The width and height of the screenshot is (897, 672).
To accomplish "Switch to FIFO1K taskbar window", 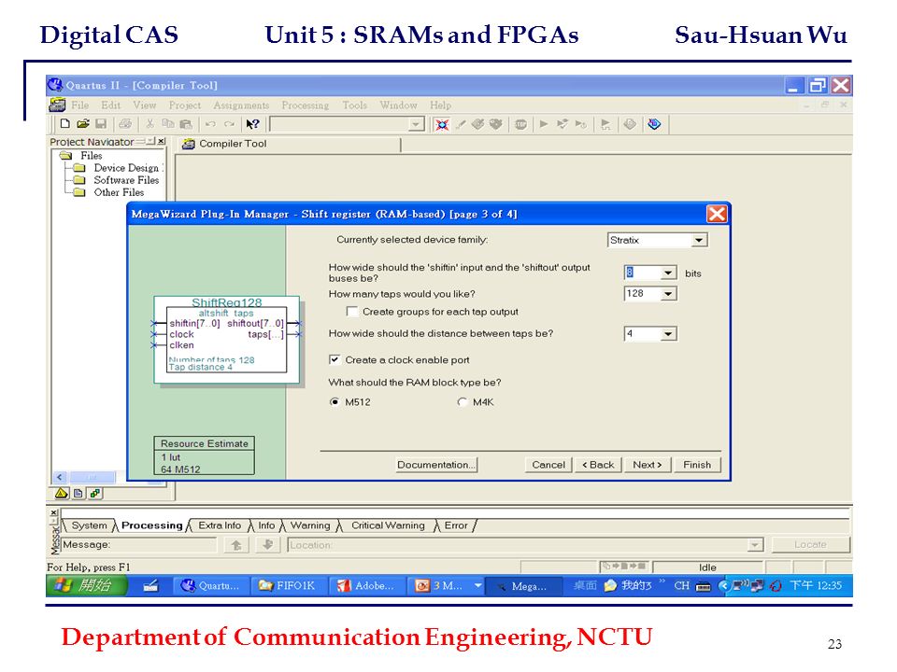I will (289, 586).
